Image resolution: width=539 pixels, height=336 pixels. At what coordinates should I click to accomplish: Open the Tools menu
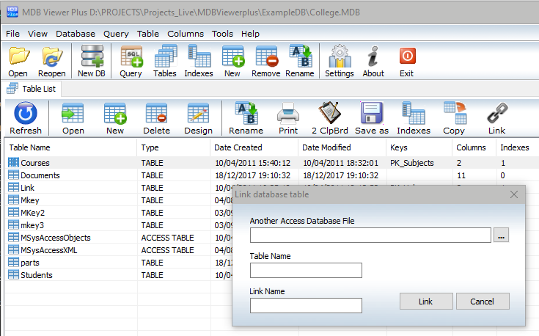[x=222, y=34]
